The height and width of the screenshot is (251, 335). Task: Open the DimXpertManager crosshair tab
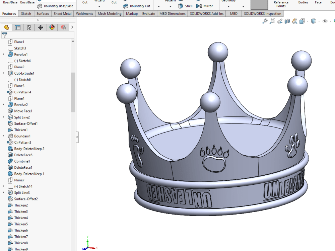click(41, 27)
